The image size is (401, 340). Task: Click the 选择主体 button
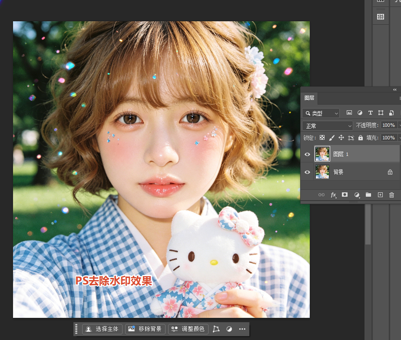click(x=102, y=329)
